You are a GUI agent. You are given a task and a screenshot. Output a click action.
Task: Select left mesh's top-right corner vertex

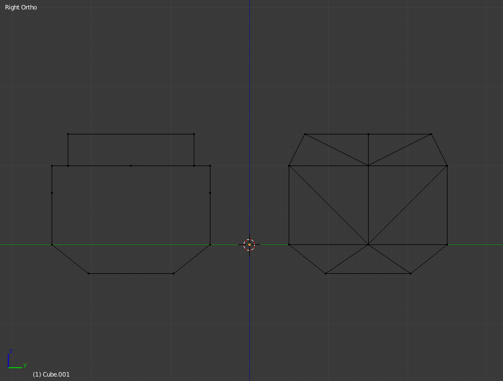point(194,134)
